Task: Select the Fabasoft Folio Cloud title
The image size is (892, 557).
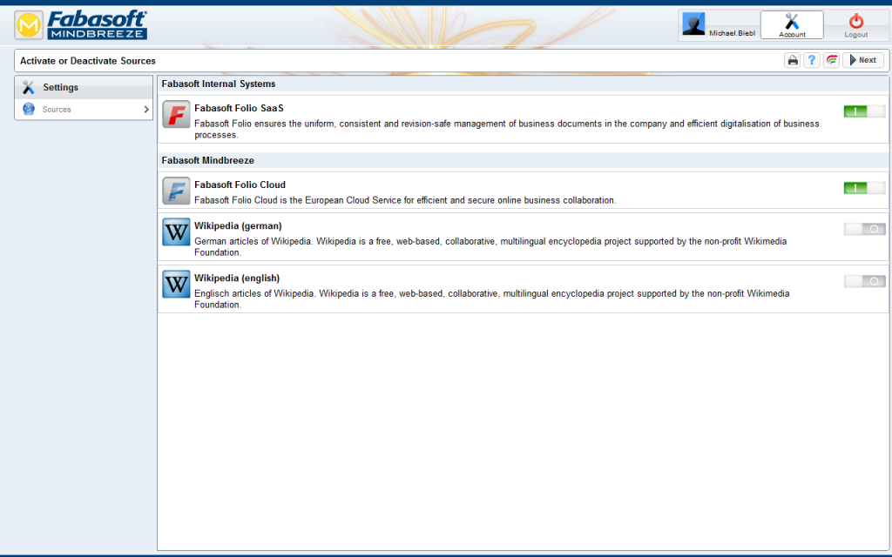Action: pyautogui.click(x=240, y=185)
